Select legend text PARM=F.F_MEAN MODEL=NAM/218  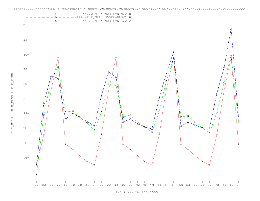[104, 17]
